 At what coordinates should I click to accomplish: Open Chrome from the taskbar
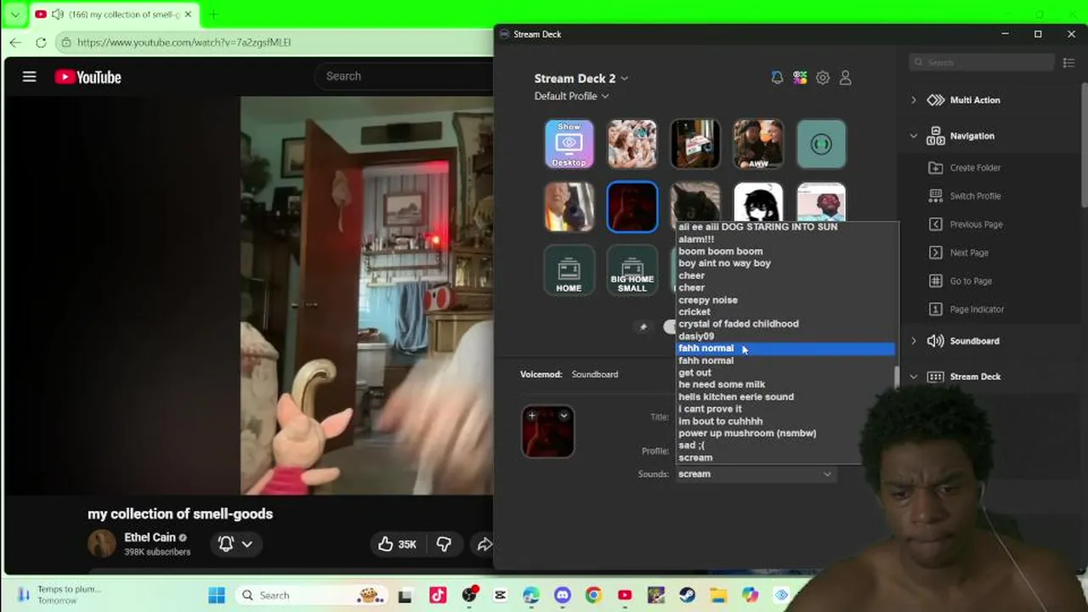(x=593, y=595)
